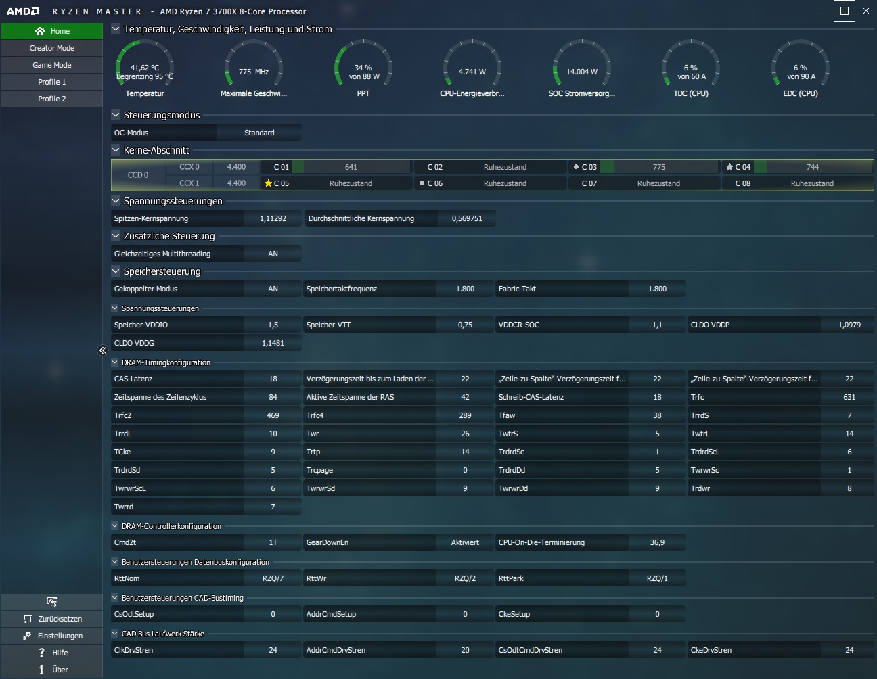Click Spitzen-Kernspannung value 1,11292
Screen dimensions: 877x679
click(273, 218)
